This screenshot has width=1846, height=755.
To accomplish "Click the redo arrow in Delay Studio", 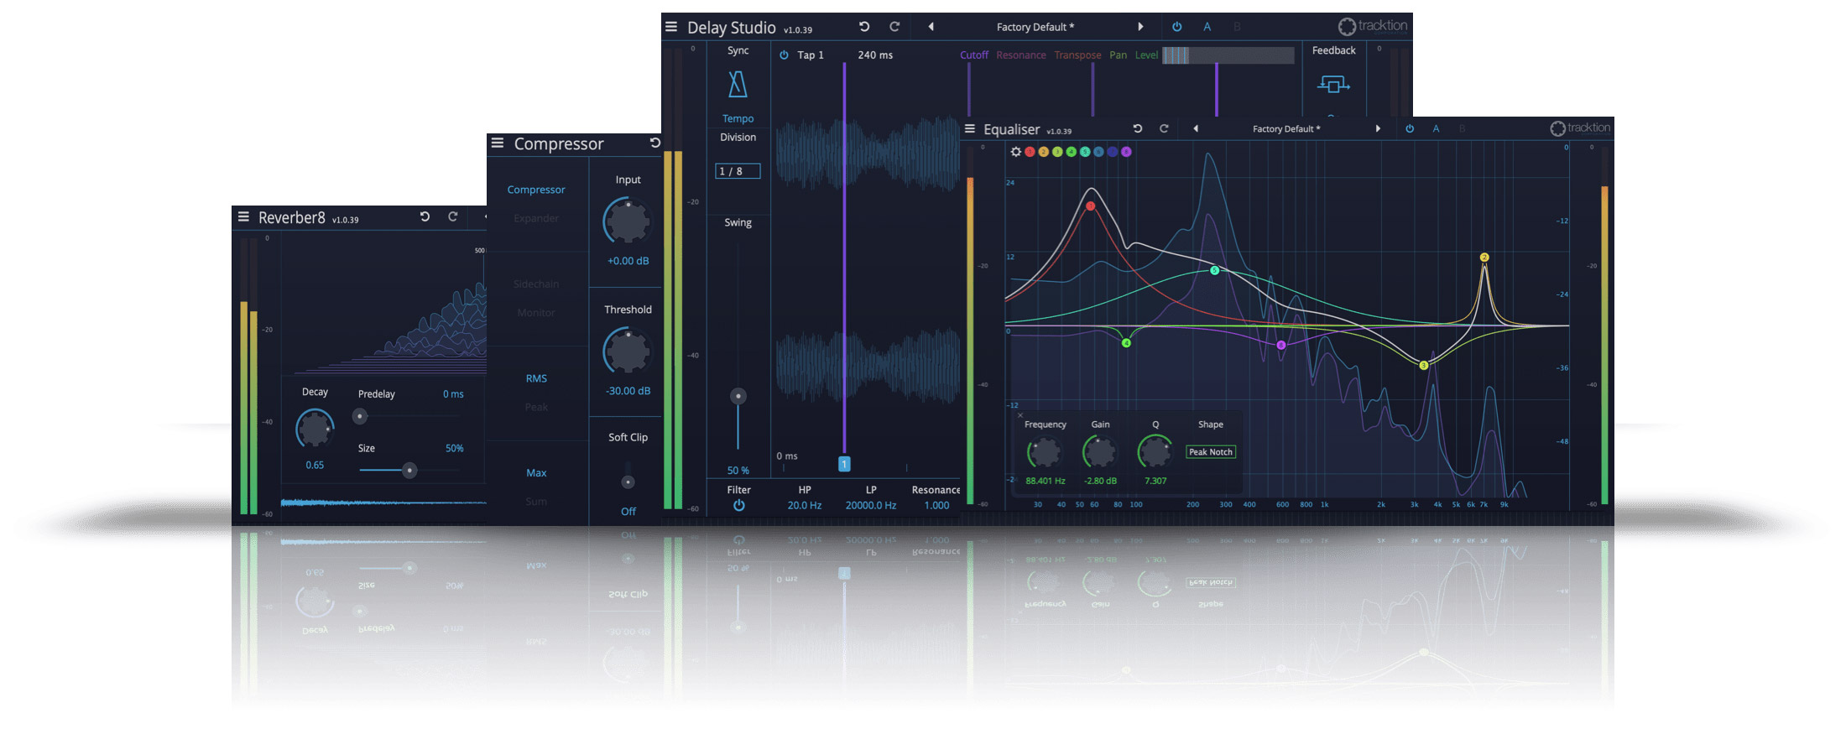I will click(894, 26).
